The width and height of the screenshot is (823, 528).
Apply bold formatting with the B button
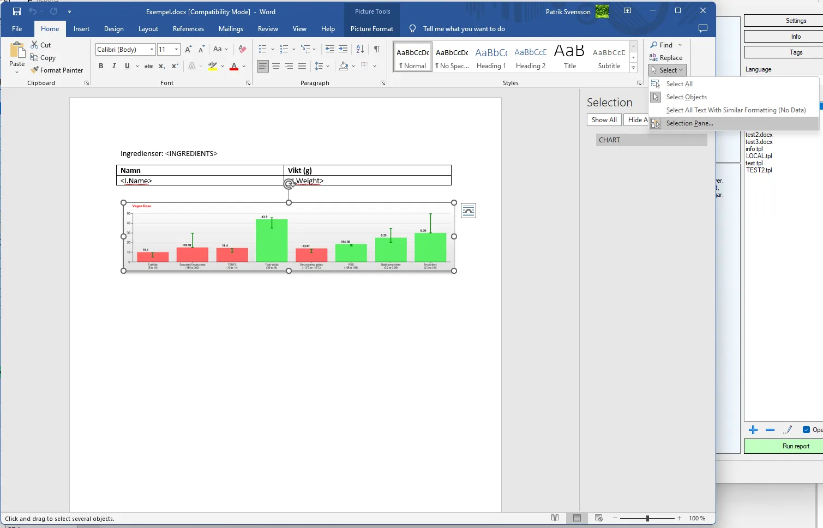click(101, 66)
